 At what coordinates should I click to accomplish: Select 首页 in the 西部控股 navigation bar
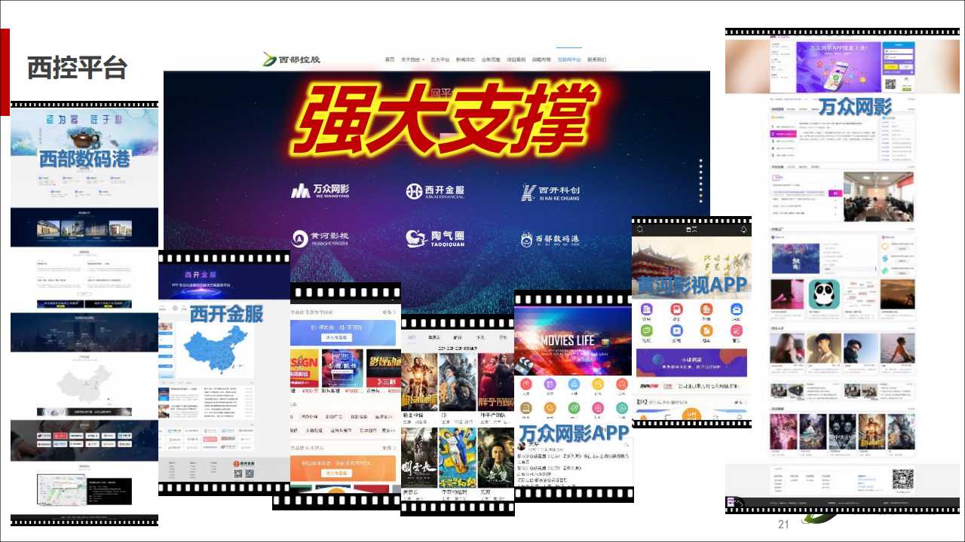pyautogui.click(x=390, y=59)
